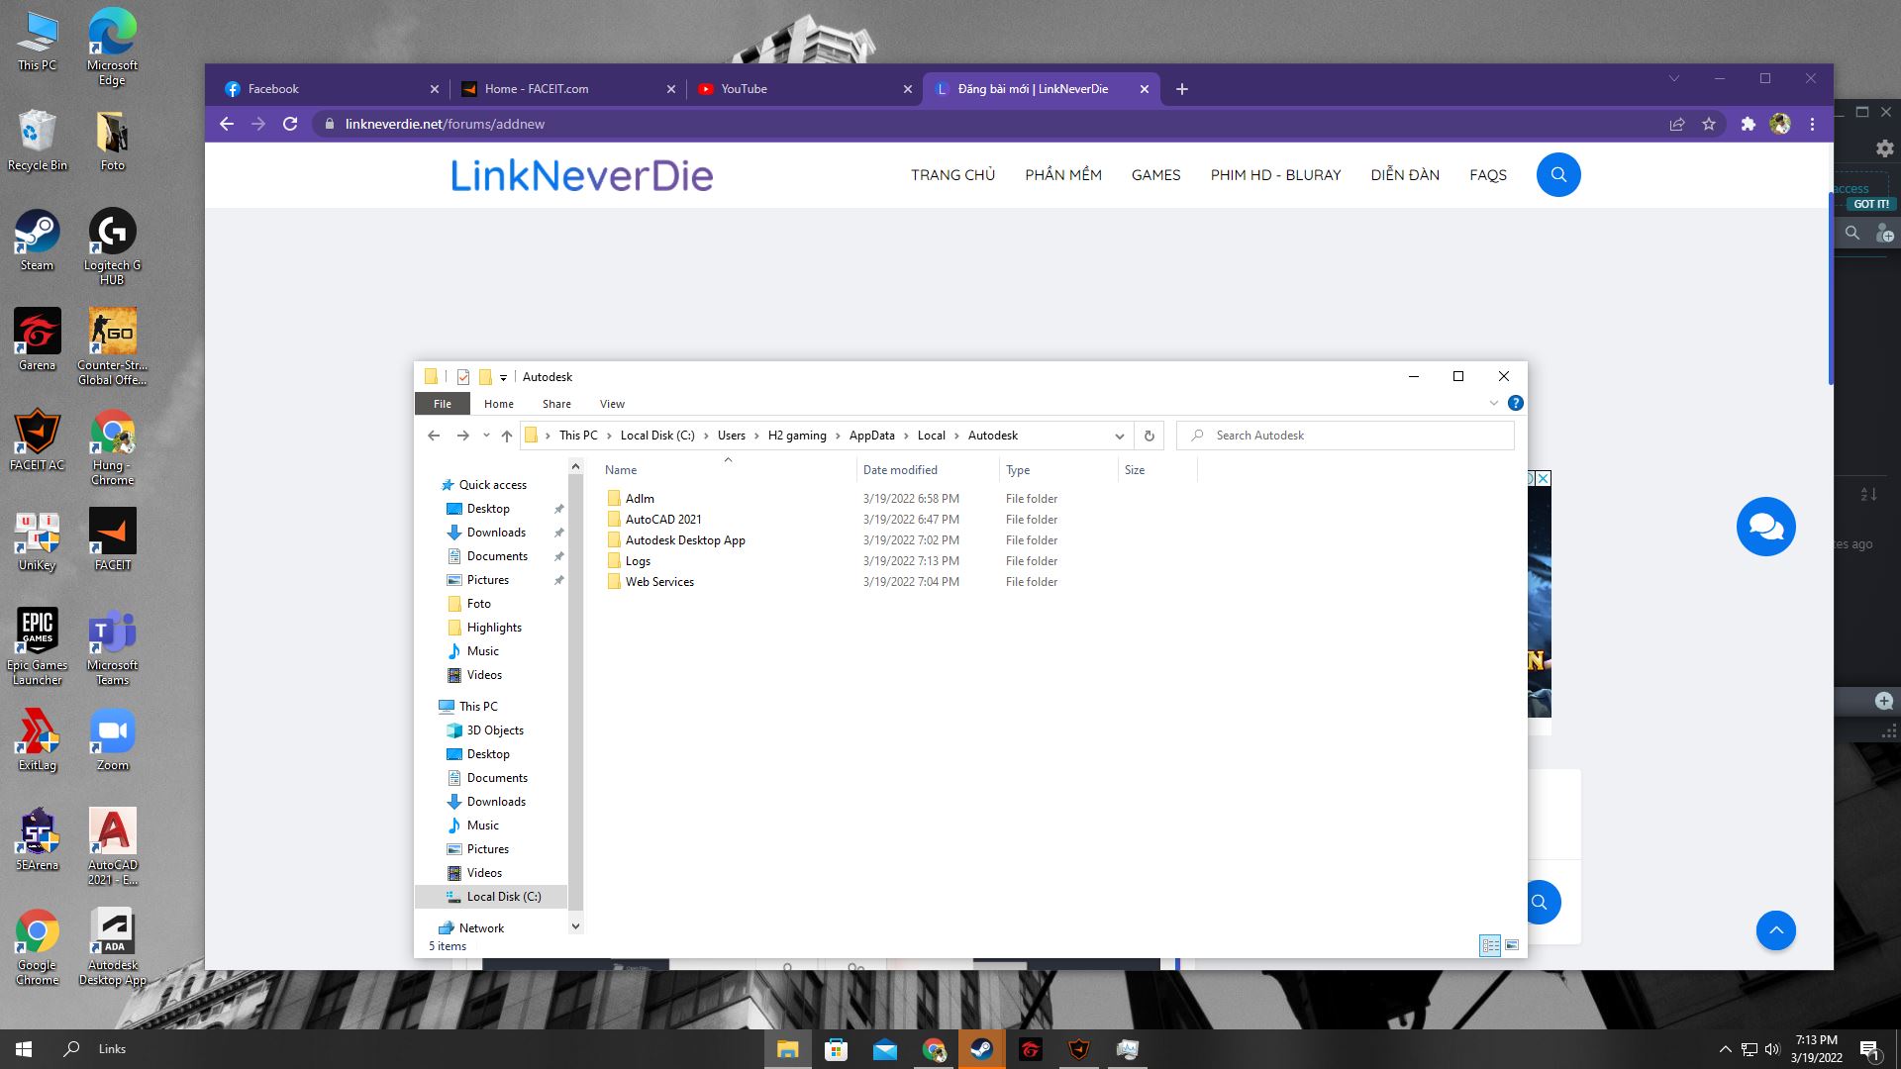Screen dimensions: 1901x1069
Task: Click the scroll-to-top arrow button
Action: (x=1775, y=930)
